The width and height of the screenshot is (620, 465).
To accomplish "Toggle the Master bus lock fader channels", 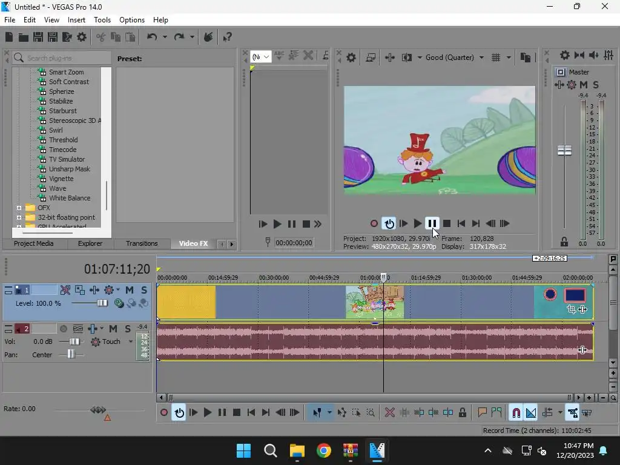I will click(564, 242).
